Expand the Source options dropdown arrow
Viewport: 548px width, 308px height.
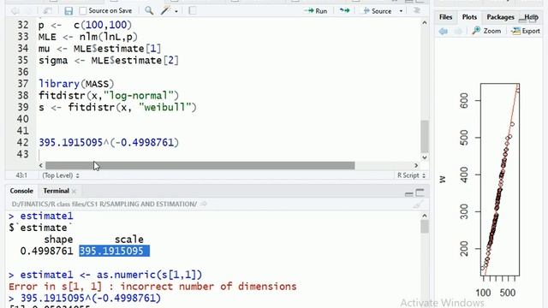coord(401,11)
